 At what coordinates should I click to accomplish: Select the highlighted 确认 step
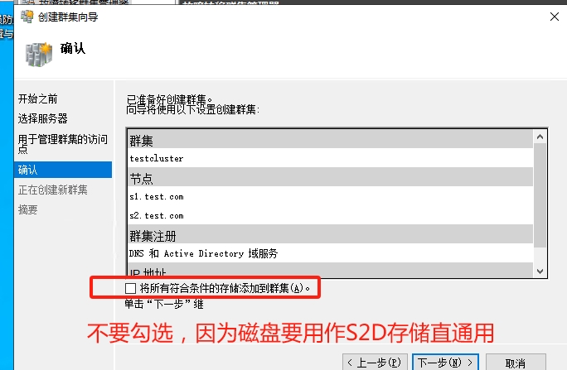tap(63, 170)
